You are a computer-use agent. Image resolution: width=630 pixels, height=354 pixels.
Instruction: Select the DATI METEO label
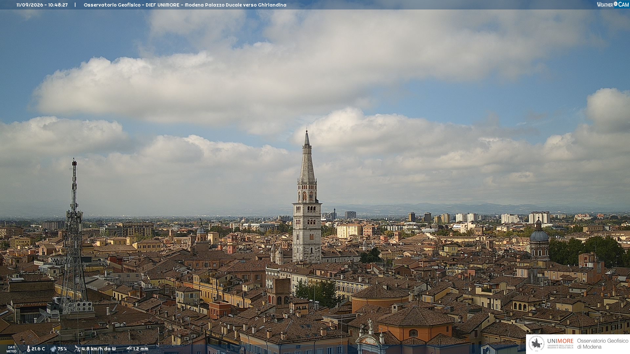click(x=11, y=349)
